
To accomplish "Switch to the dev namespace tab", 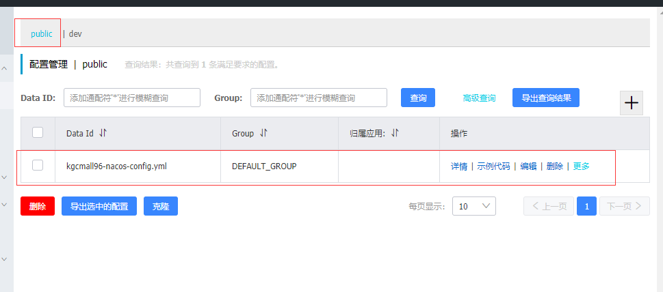I will [75, 33].
